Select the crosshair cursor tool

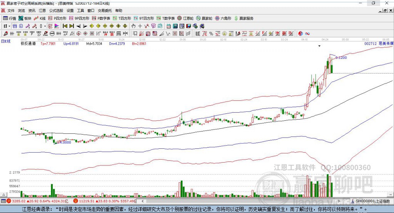tap(140, 26)
